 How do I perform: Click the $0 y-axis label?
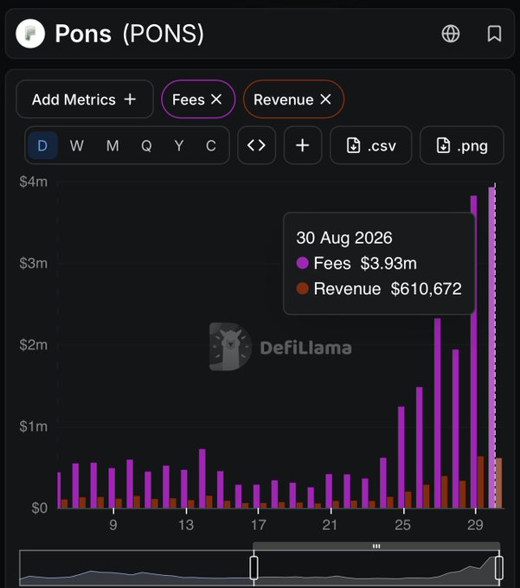40,508
